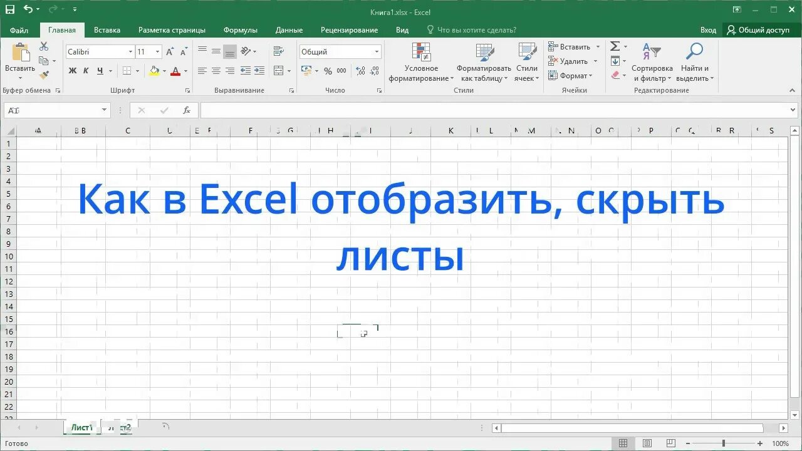Toggle Italic (К) formatting
Screen dimensions: 802x451
[86, 71]
